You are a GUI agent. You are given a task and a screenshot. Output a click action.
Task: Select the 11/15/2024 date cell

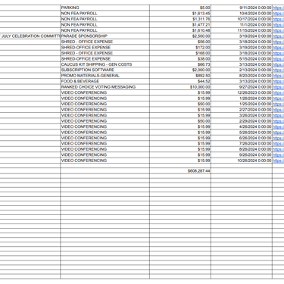tap(242, 30)
